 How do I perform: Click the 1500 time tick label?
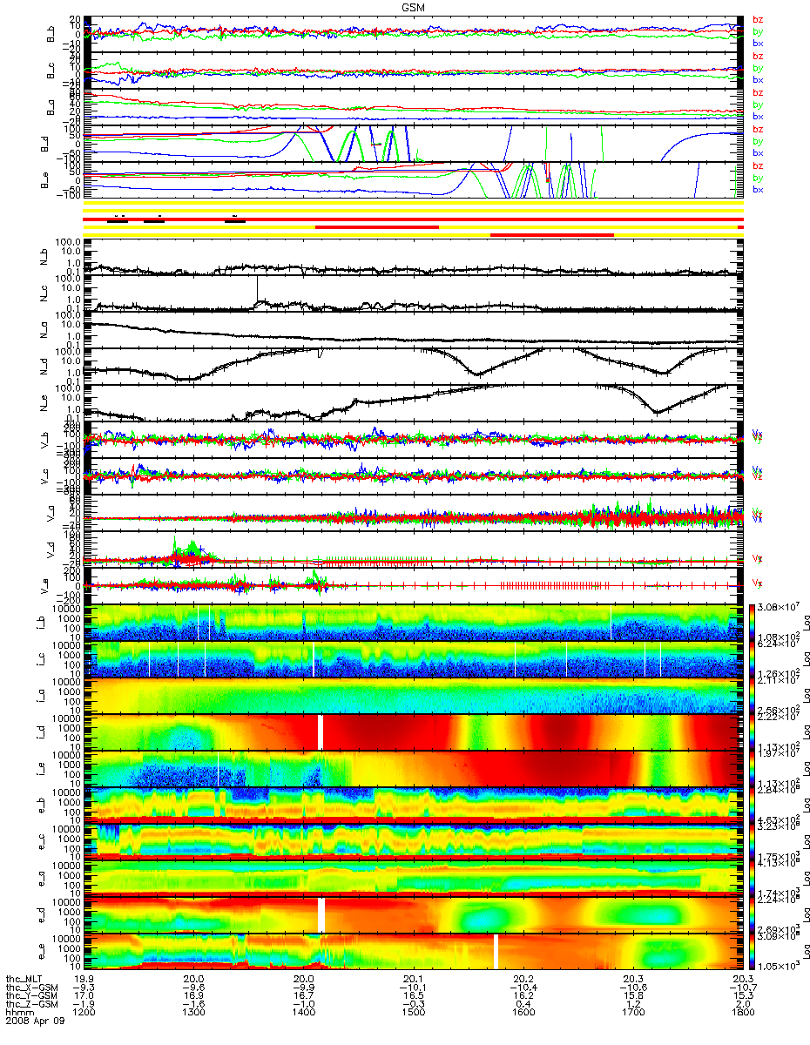[412, 1014]
